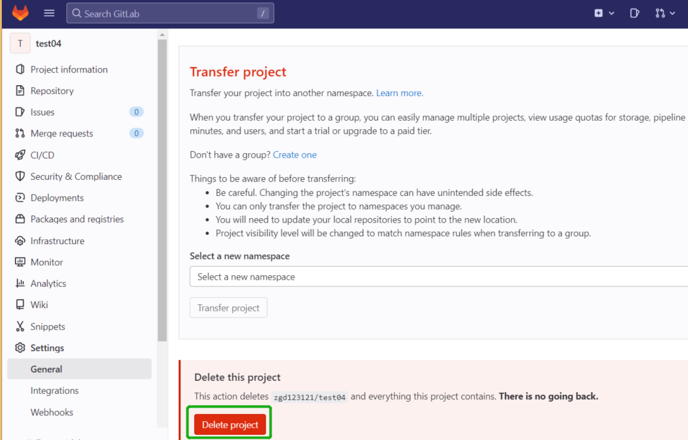
Task: Click the Delete this project heading
Action: 237,377
